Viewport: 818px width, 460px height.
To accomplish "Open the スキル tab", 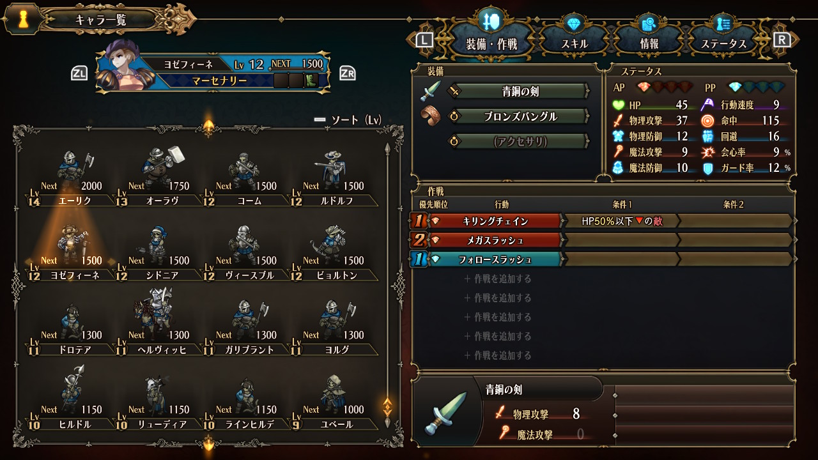I will click(x=574, y=35).
